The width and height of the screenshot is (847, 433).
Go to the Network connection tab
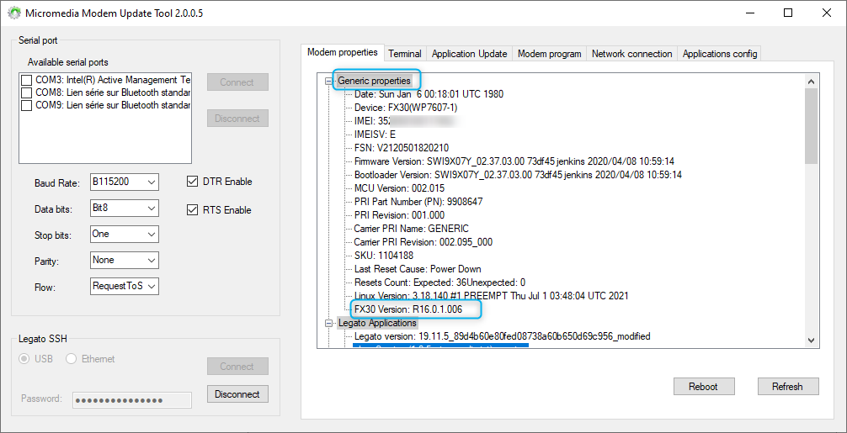(631, 54)
